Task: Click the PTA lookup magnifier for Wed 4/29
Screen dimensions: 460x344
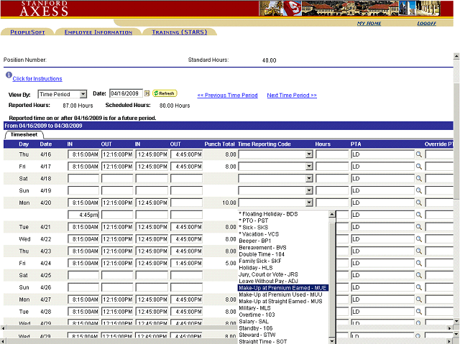Action: tap(419, 336)
